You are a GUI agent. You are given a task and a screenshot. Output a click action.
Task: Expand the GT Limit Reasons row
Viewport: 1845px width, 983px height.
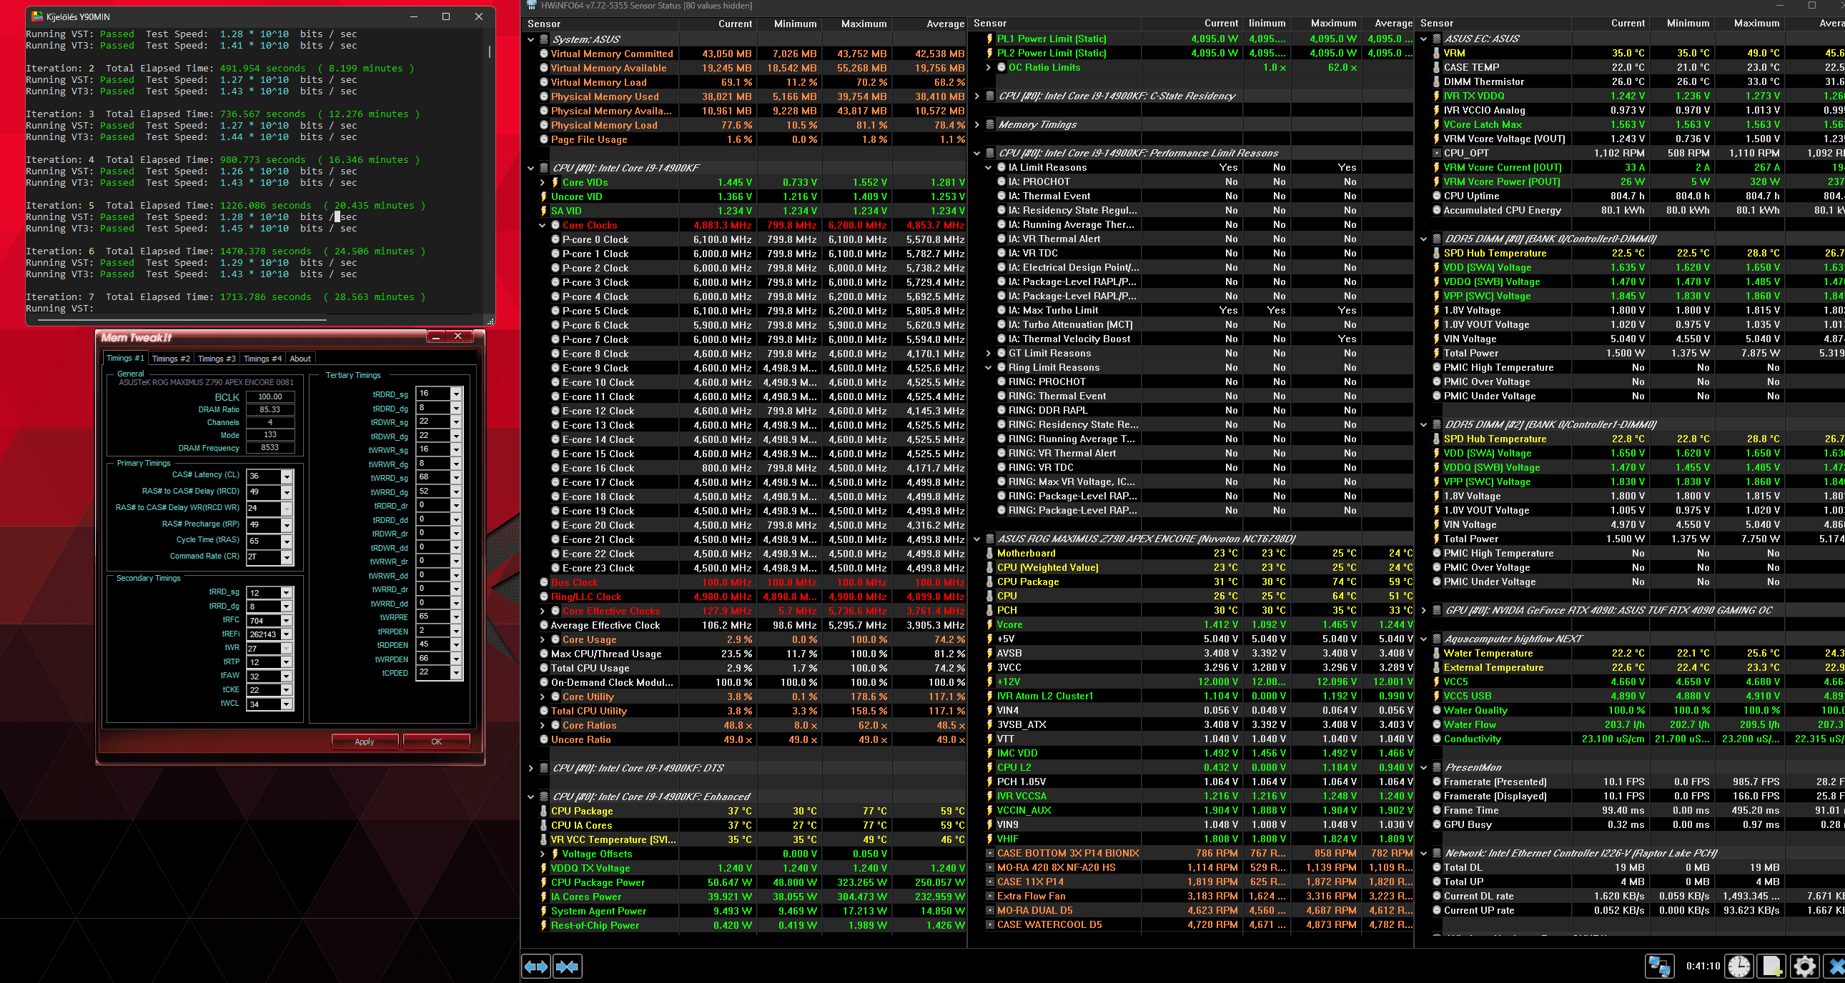coord(989,354)
